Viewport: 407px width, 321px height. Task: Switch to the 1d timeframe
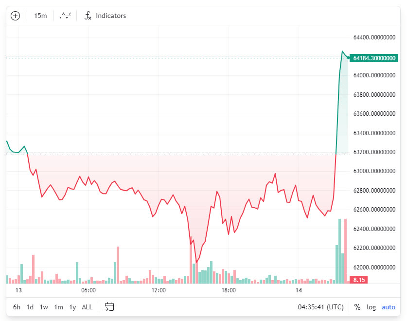30,307
